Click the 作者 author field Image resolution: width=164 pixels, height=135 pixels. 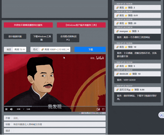click(59, 118)
